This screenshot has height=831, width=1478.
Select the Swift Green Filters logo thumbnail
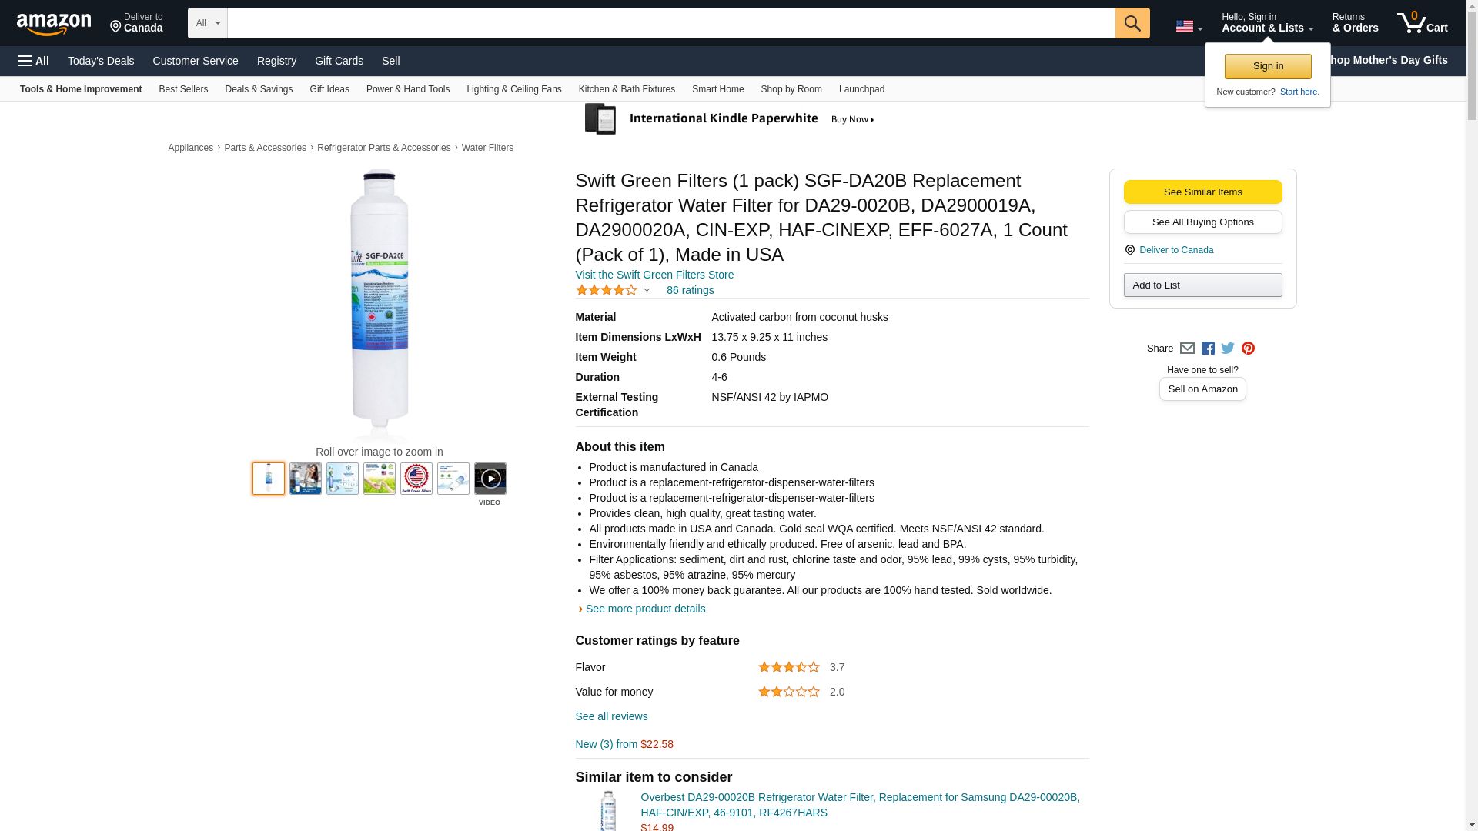coord(416,479)
